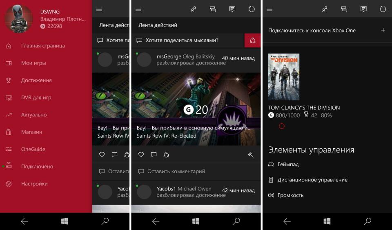Click plus icon to add Xbox One console
The height and width of the screenshot is (230, 392).
tap(383, 30)
